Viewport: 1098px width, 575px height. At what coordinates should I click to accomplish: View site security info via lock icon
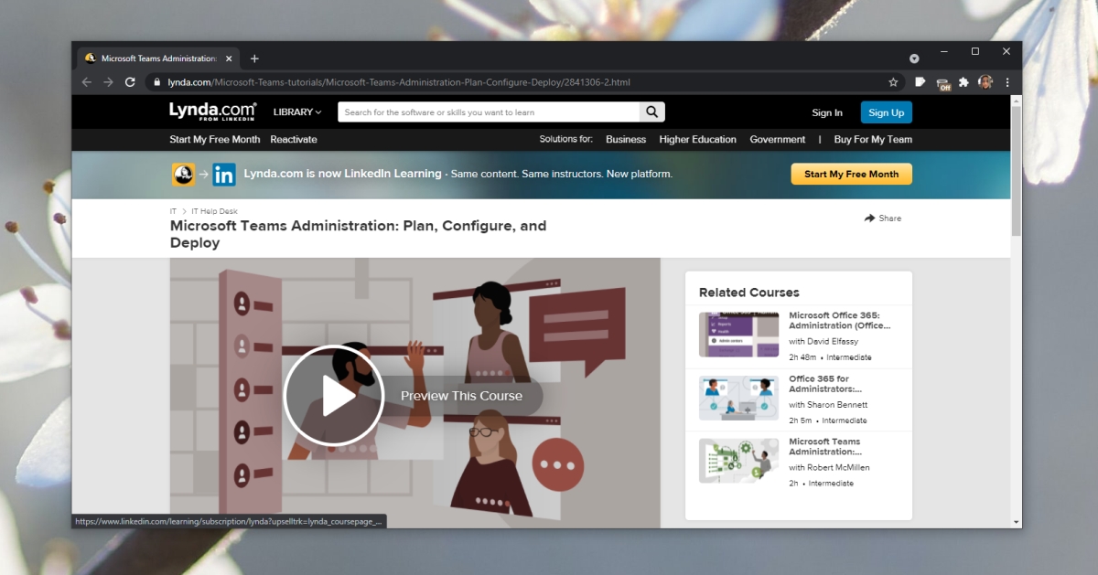coord(157,82)
